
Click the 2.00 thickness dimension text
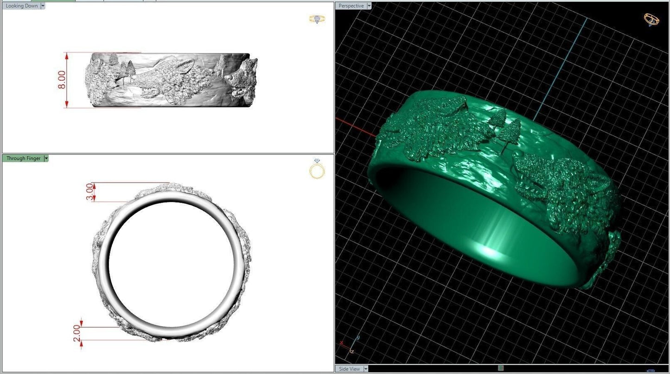click(x=77, y=333)
